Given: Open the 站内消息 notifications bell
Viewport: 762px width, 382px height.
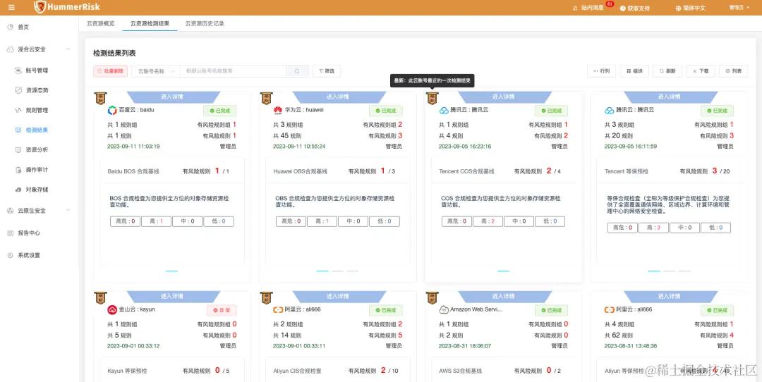Looking at the screenshot, I should tap(588, 8).
